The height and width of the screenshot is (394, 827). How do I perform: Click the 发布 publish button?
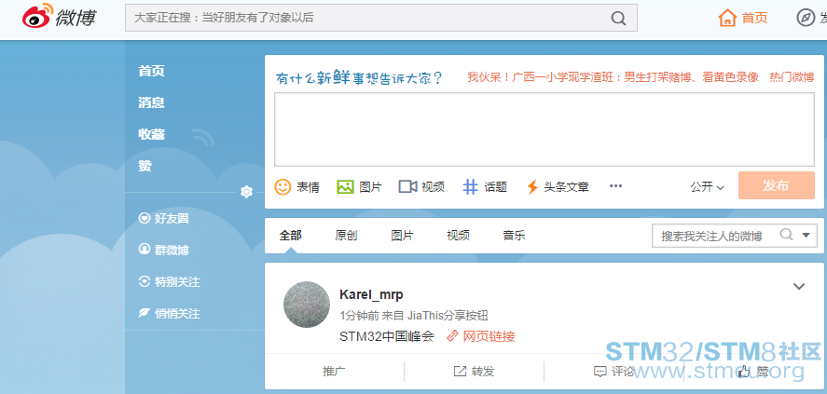point(777,185)
